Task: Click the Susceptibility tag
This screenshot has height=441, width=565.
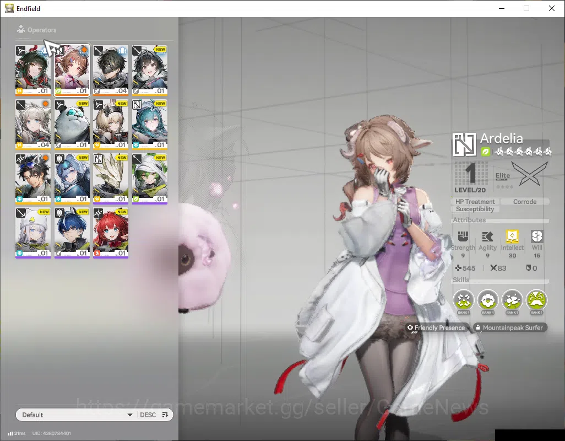Action: pos(475,209)
